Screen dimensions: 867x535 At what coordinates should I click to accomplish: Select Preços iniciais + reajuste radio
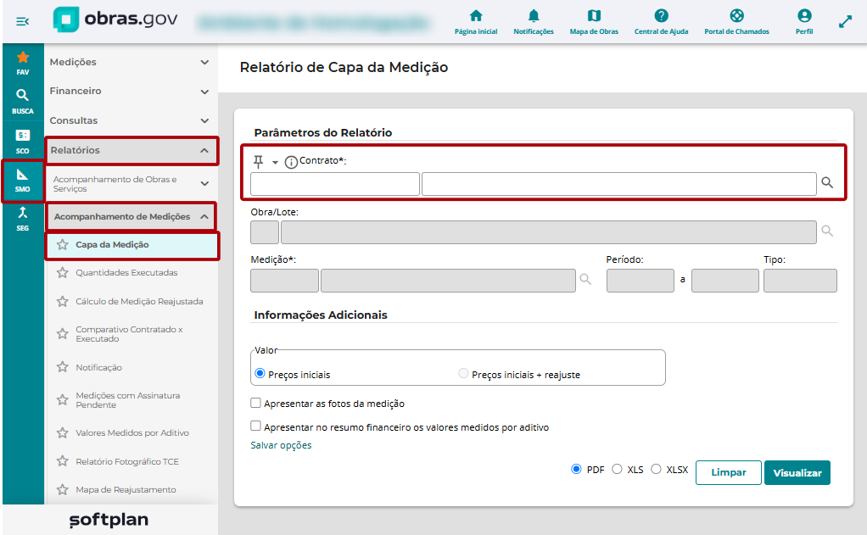pos(463,374)
